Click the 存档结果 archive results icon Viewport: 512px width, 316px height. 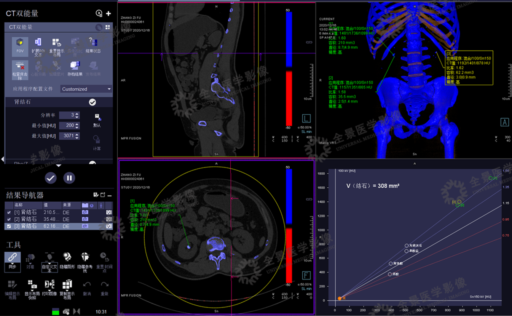pyautogui.click(x=75, y=69)
